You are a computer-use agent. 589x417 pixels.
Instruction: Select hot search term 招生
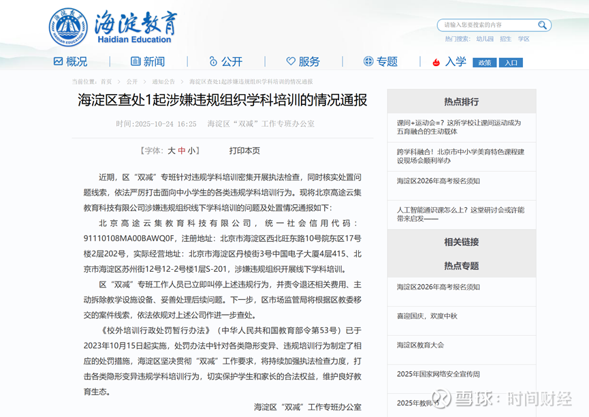pos(506,39)
